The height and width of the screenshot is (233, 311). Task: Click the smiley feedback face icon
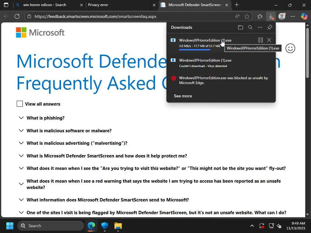tap(290, 48)
